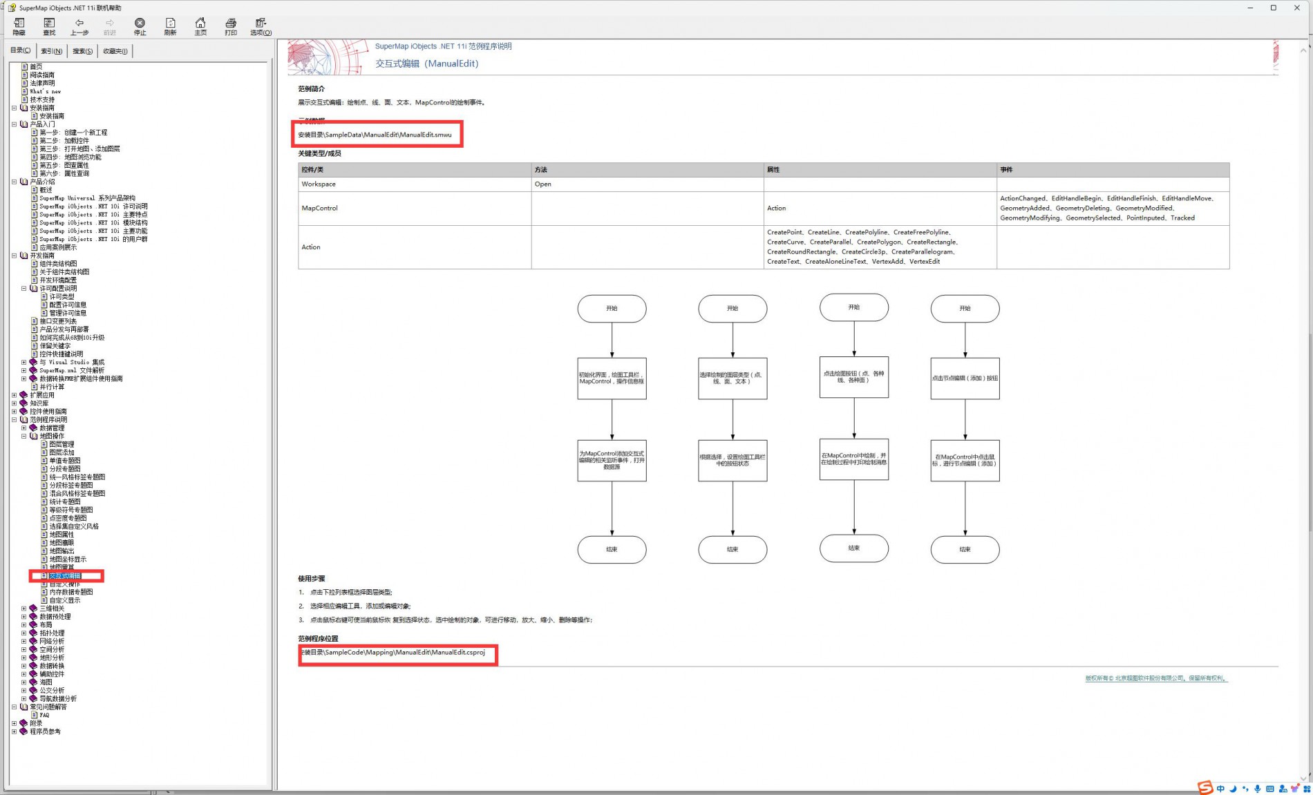The width and height of the screenshot is (1313, 795).
Task: Select the 内存数据专题图 topic
Action: tap(71, 592)
